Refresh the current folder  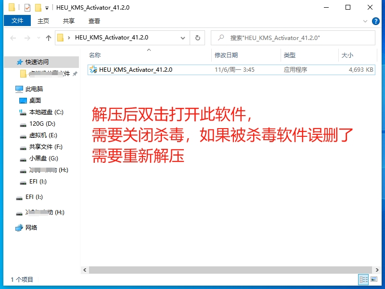click(197, 38)
